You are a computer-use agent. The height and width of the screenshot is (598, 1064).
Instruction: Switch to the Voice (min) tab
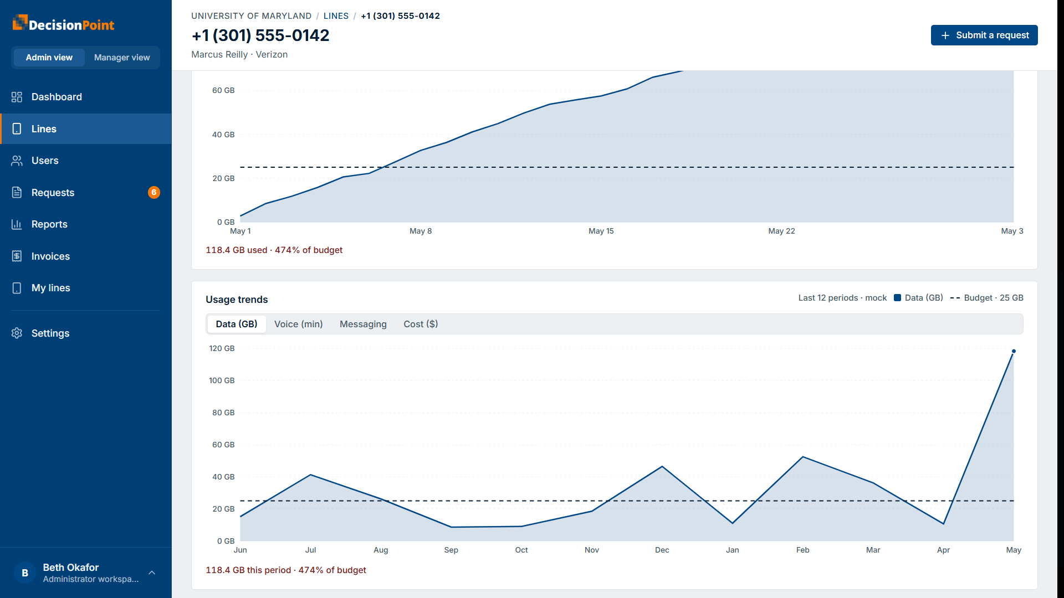click(298, 324)
